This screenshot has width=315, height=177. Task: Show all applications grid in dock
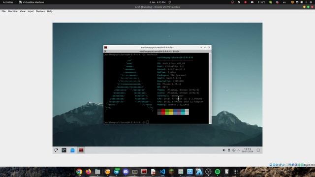click(236, 172)
